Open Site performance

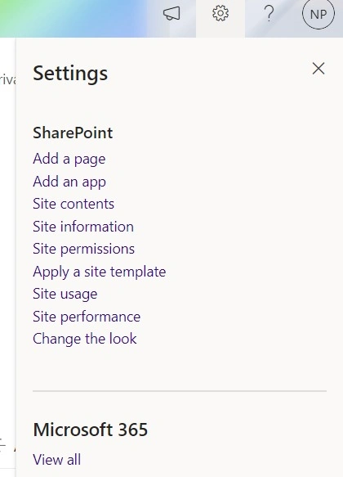[x=87, y=317]
